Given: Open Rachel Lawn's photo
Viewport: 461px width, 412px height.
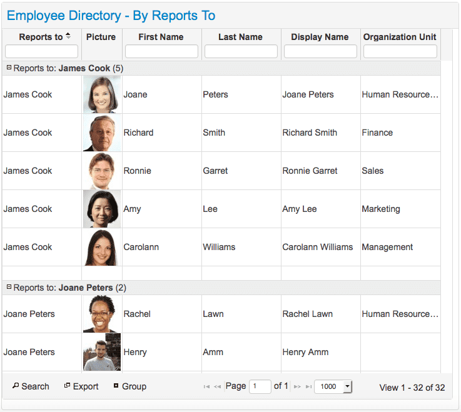Looking at the screenshot, I should pos(102,314).
